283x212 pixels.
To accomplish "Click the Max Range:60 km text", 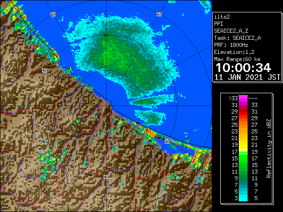I will [x=237, y=59].
